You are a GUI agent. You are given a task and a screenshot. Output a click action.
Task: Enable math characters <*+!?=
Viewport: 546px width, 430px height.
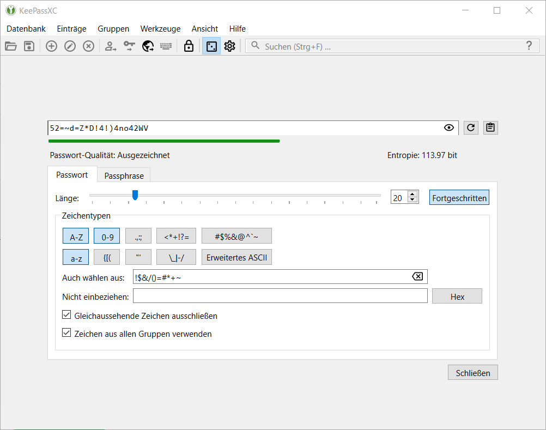coord(176,236)
